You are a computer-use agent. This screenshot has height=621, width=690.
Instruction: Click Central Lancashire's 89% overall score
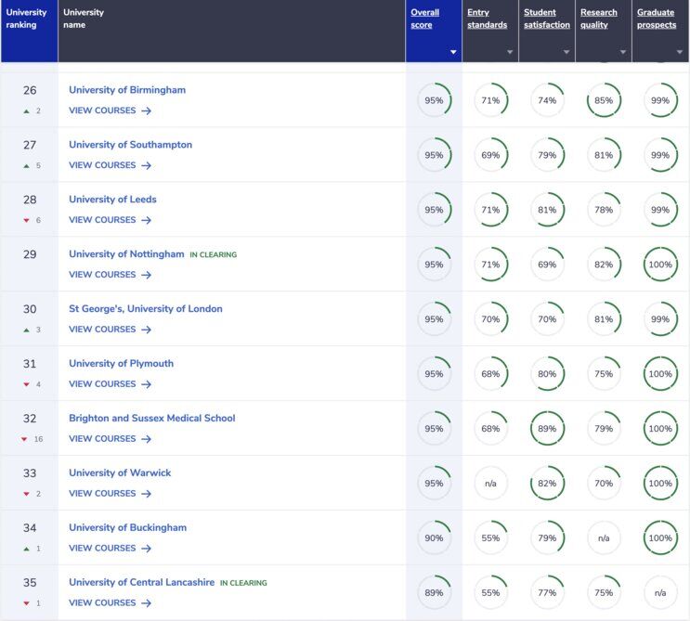click(x=435, y=593)
